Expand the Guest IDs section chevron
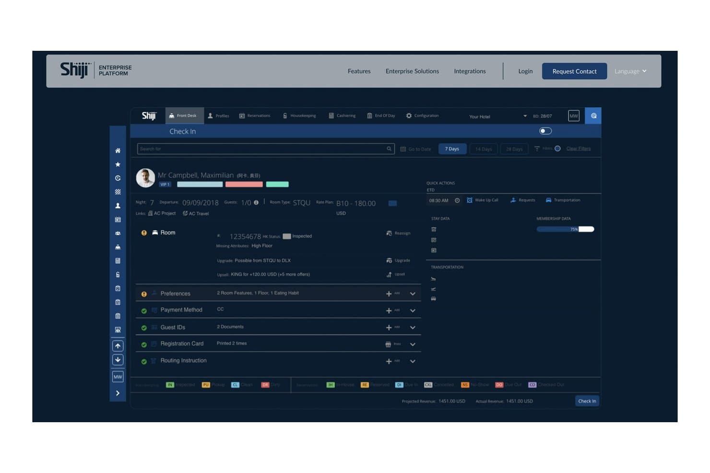Image resolution: width=710 pixels, height=473 pixels. coord(413,328)
